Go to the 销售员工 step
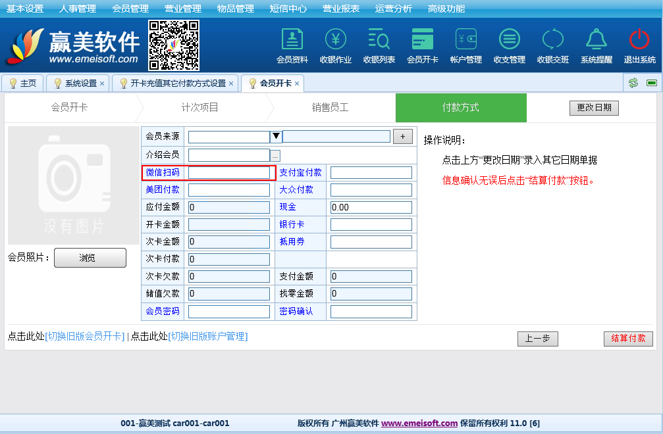The image size is (663, 434). click(x=330, y=108)
